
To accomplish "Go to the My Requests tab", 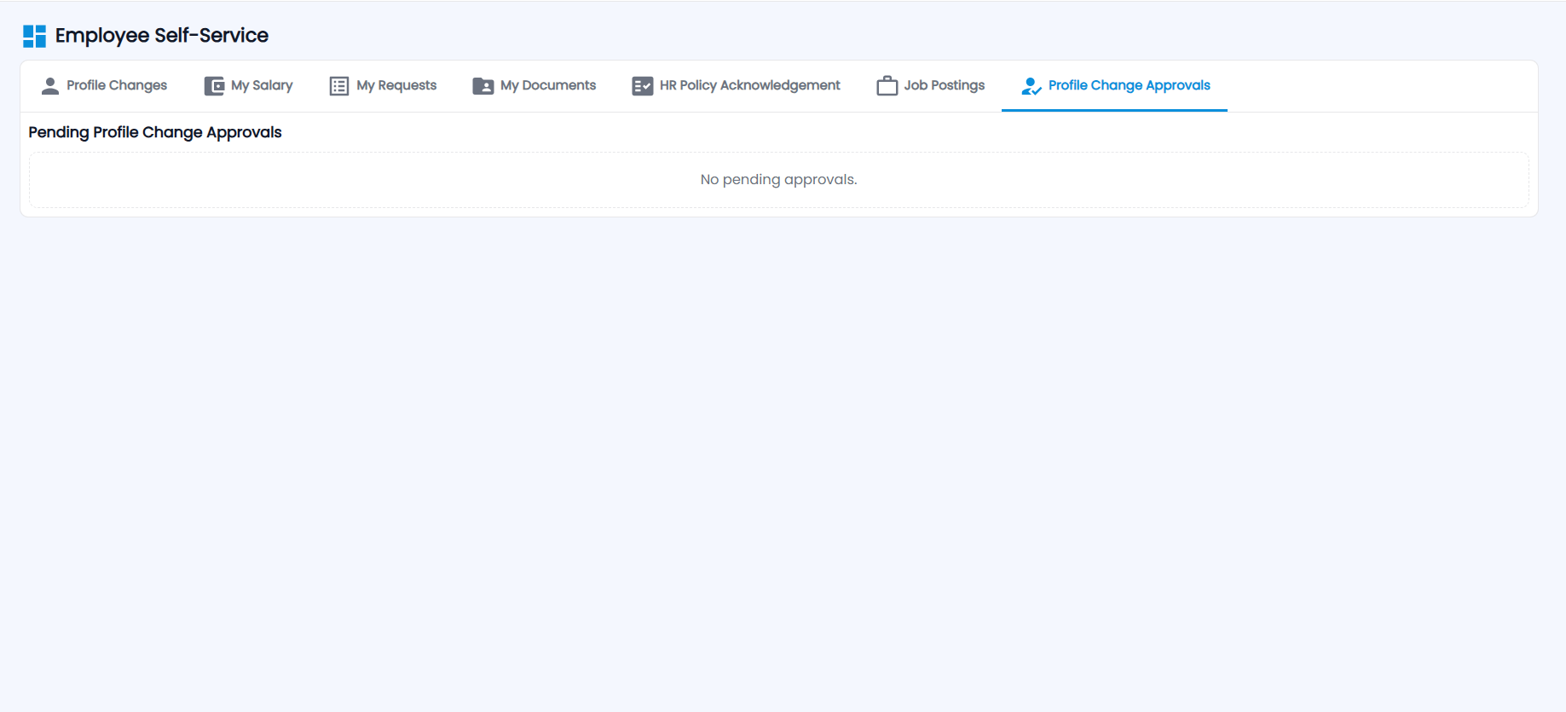I will (383, 86).
